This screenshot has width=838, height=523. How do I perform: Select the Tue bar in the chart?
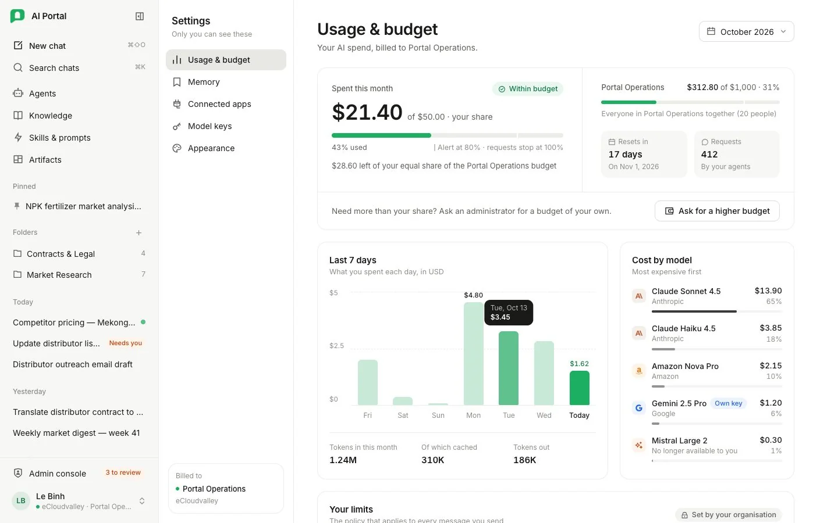(x=509, y=368)
